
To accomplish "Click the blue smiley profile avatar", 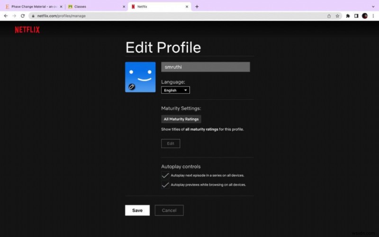I will click(140, 77).
